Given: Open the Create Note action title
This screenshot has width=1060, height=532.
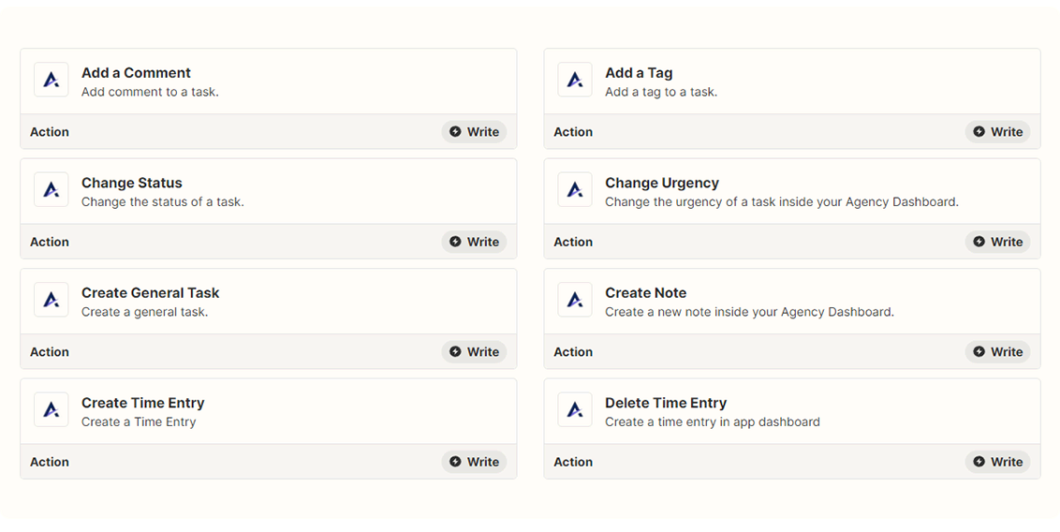Looking at the screenshot, I should 645,293.
